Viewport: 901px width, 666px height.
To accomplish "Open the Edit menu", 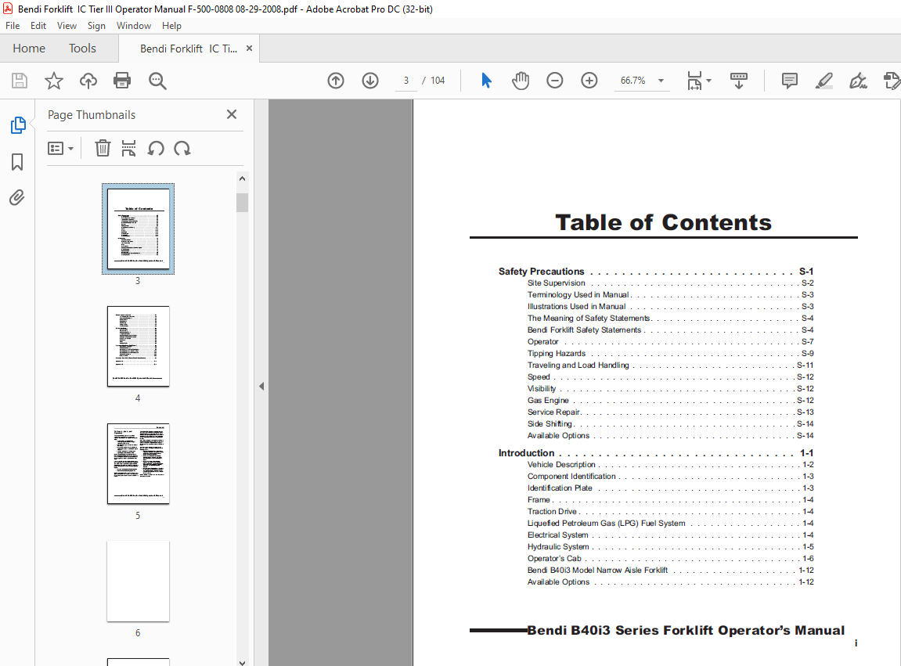I will [38, 26].
